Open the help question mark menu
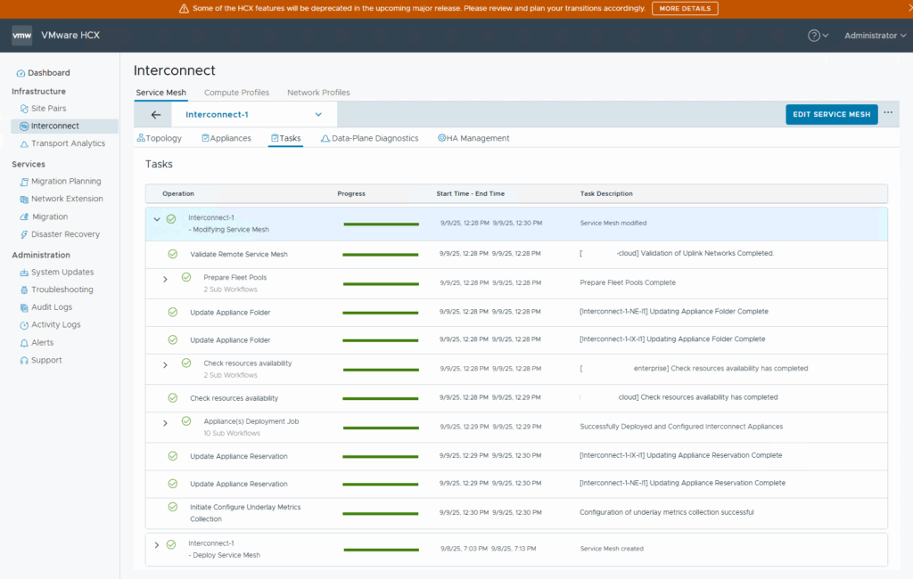 (x=814, y=36)
